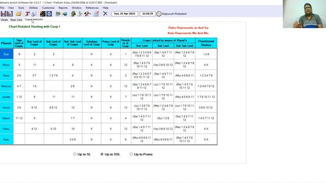
Task: Open the View menu
Action: 11,8
